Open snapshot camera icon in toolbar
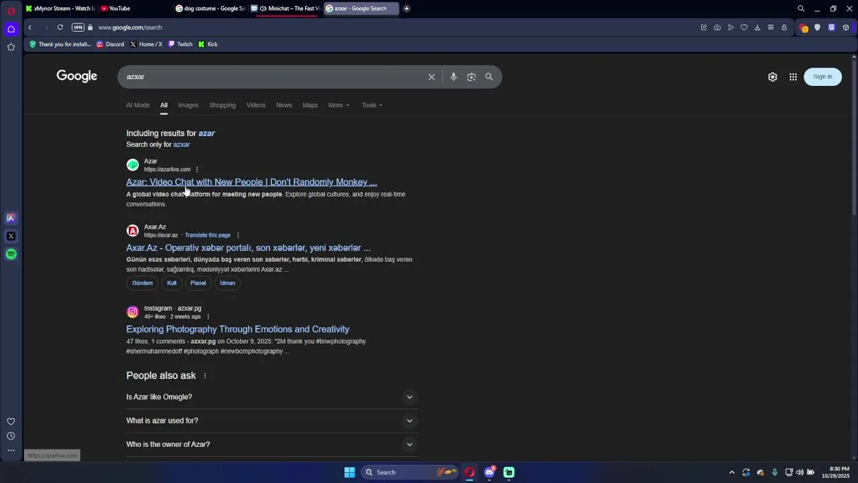Viewport: 858px width, 483px height. 717,28
